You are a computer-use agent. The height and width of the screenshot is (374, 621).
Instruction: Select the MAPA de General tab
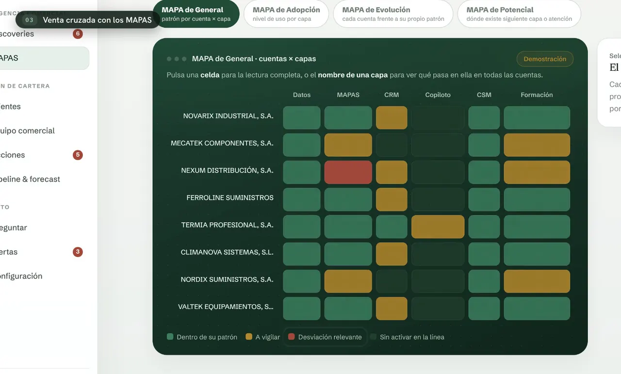[196, 14]
